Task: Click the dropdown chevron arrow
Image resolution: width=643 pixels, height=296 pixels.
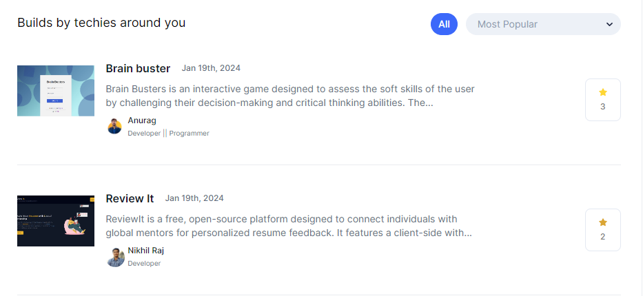Action: (x=609, y=25)
